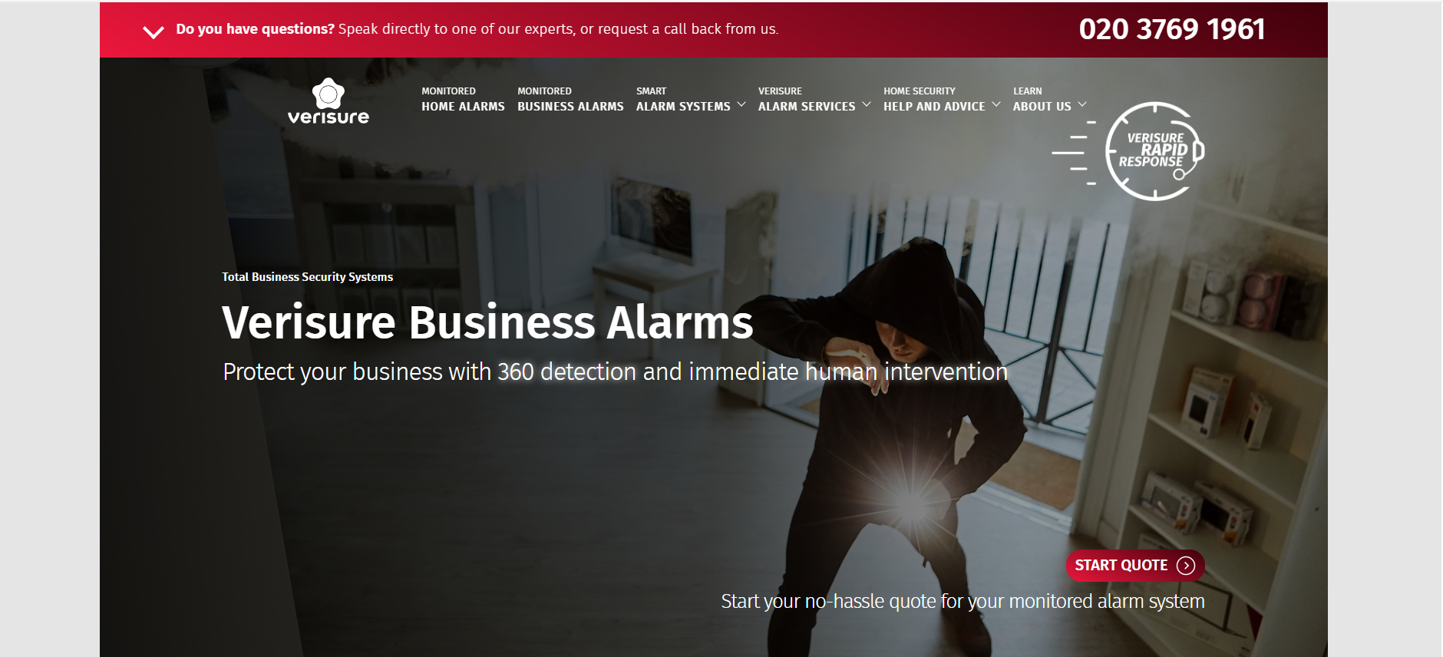1443x657 pixels.
Task: Expand Help and Advice dropdown chevron
Action: click(996, 104)
